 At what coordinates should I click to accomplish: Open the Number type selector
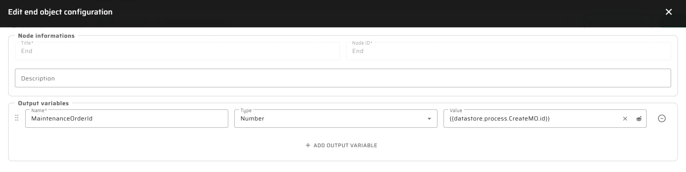point(329,119)
